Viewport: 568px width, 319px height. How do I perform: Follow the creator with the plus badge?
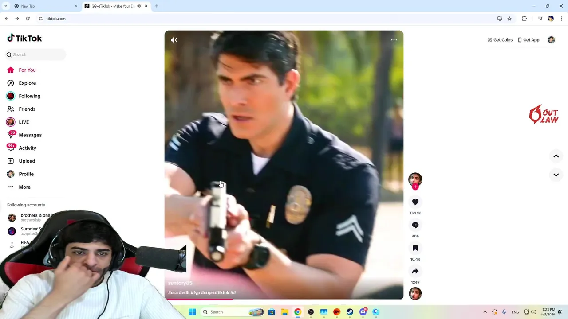[x=415, y=187]
